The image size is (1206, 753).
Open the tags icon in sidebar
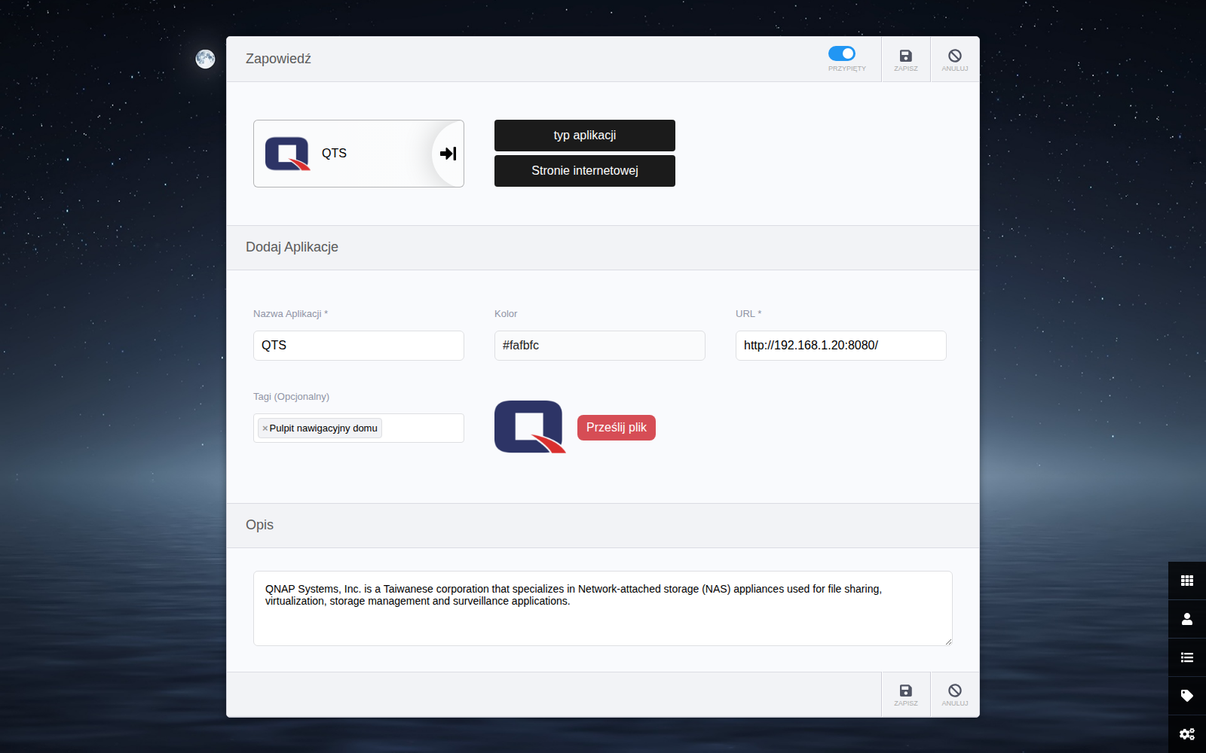click(1187, 696)
